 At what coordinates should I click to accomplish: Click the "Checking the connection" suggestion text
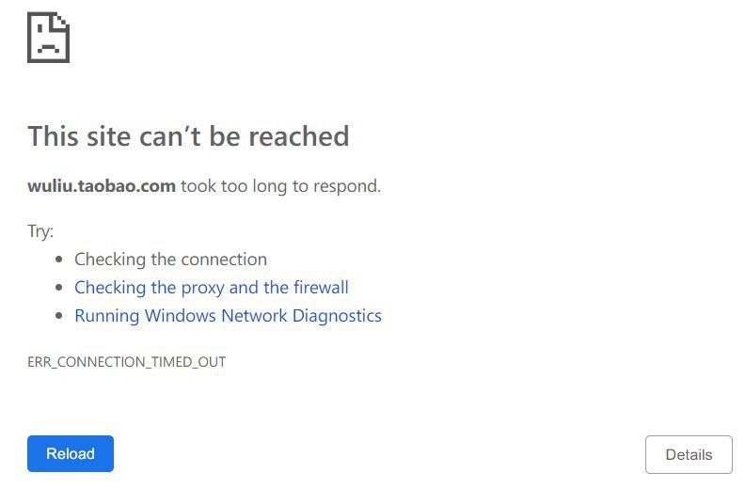point(170,260)
